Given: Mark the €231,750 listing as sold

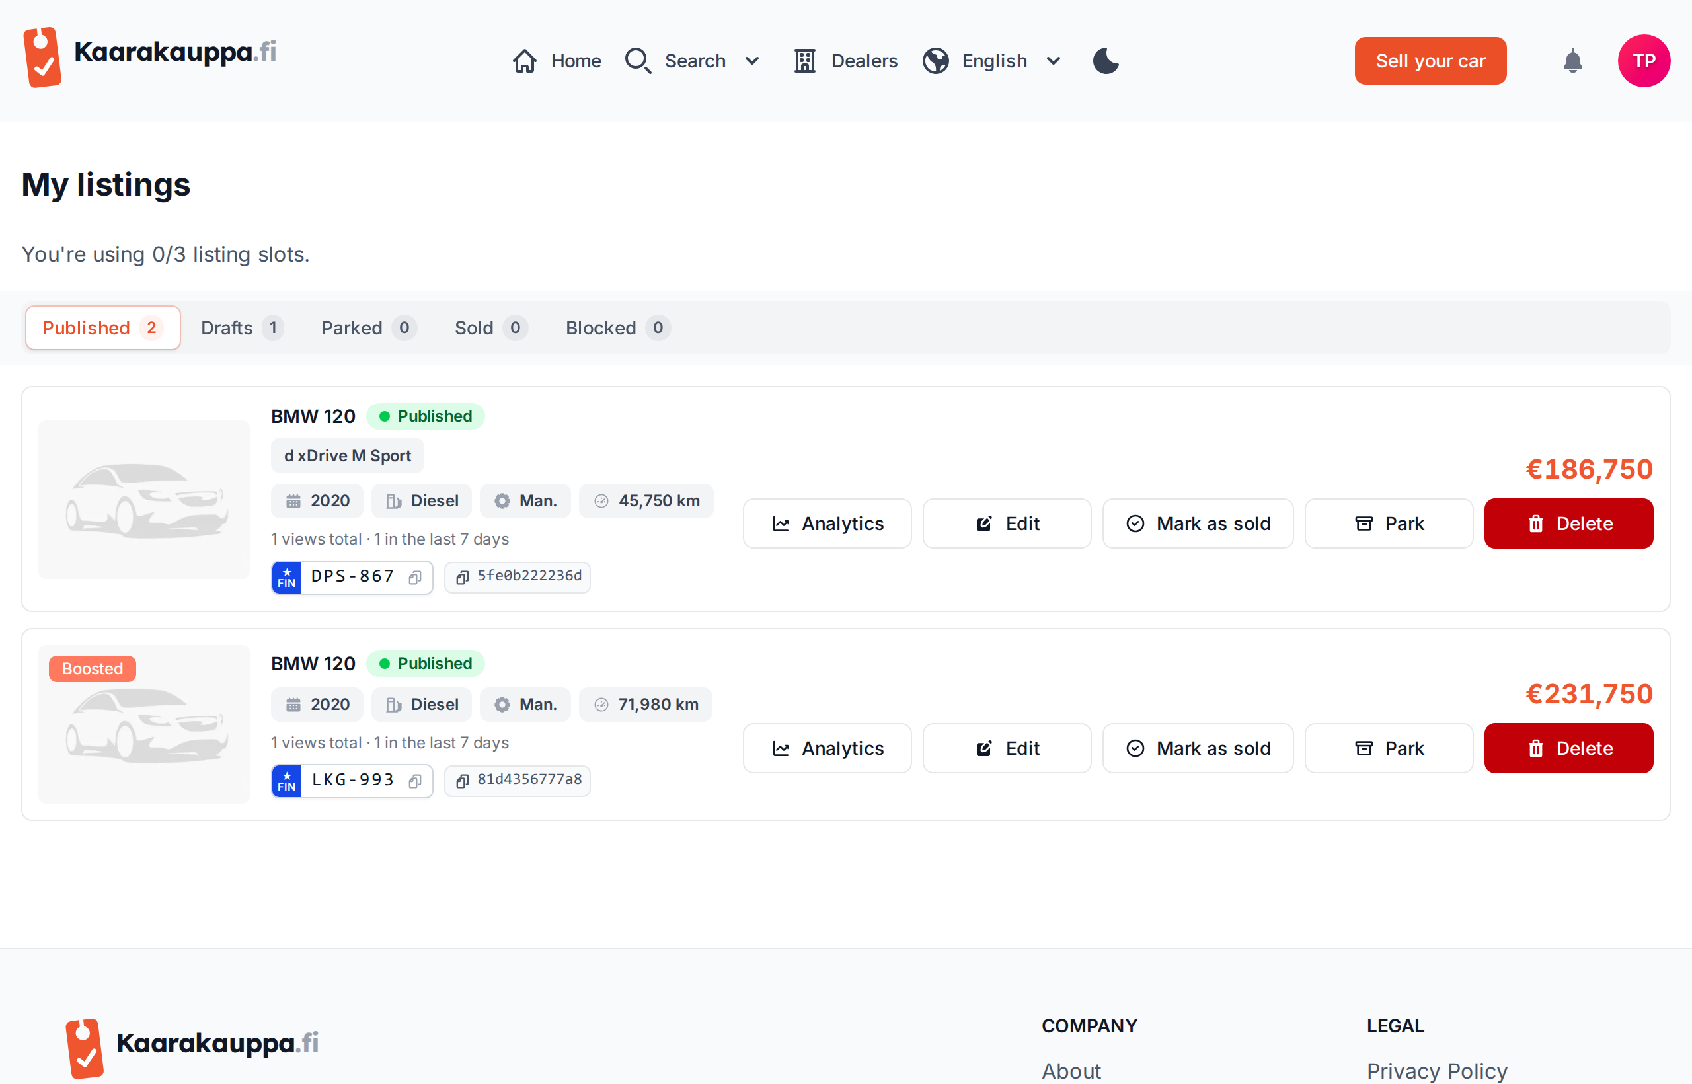Looking at the screenshot, I should [1198, 748].
